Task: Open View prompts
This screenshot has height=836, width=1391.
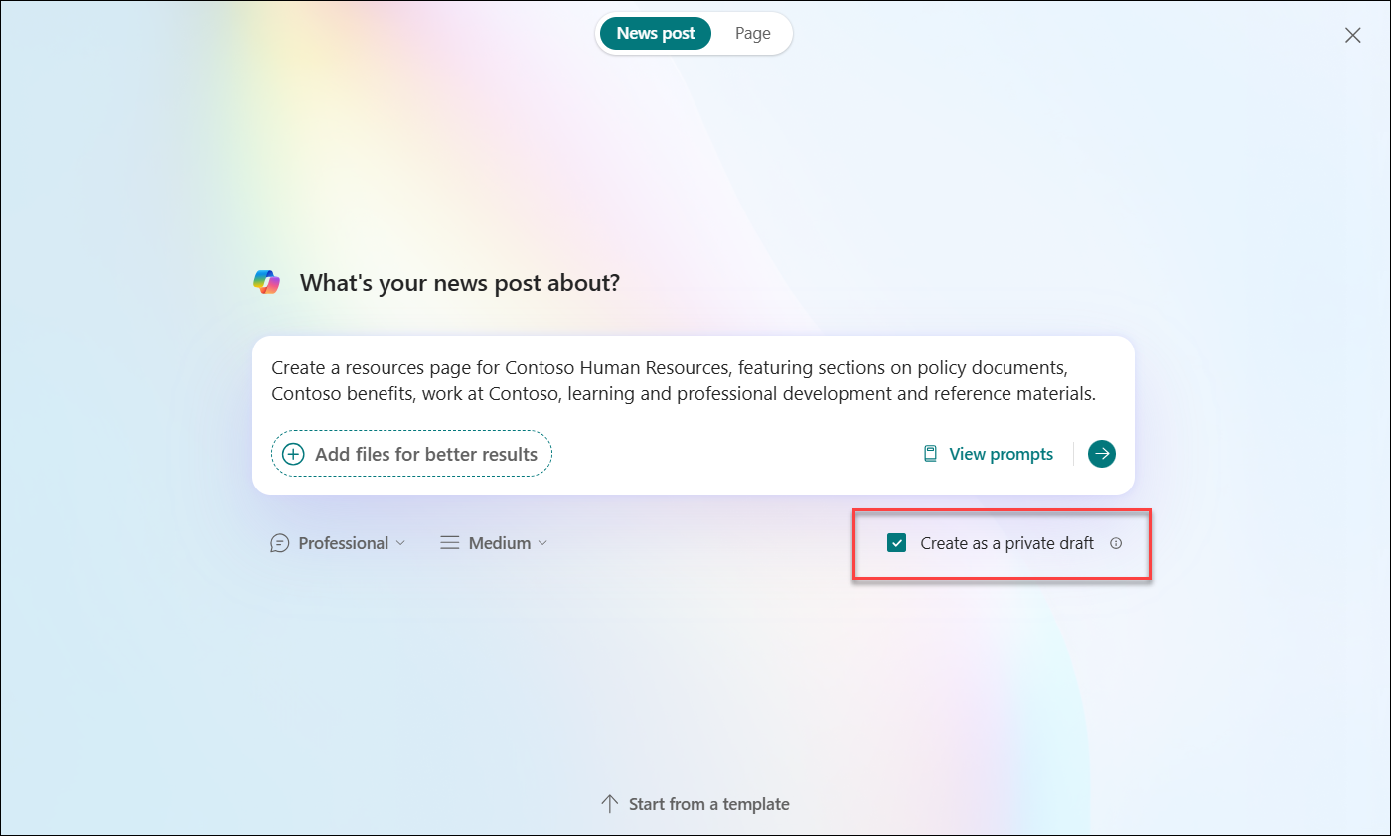Action: click(x=1001, y=453)
